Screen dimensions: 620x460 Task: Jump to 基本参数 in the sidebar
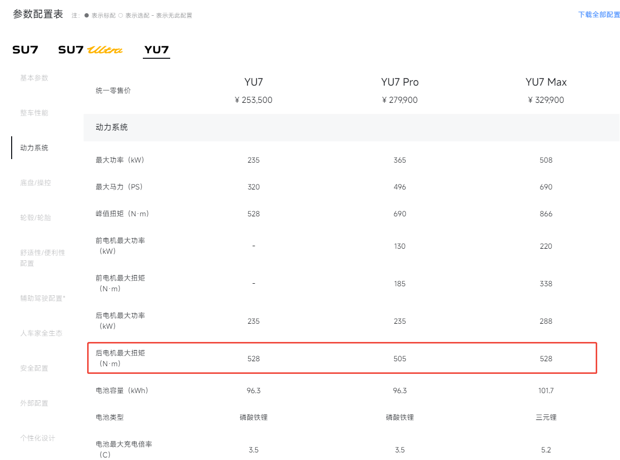click(x=34, y=78)
